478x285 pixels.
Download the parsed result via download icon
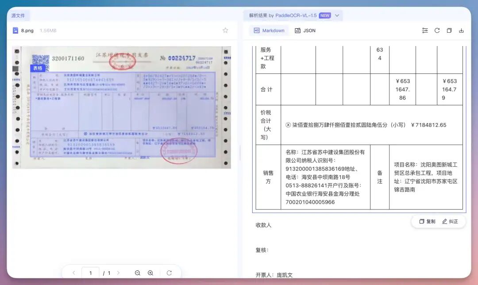pyautogui.click(x=461, y=31)
